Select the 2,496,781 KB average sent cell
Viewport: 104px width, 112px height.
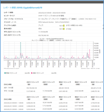click(x=95, y=91)
